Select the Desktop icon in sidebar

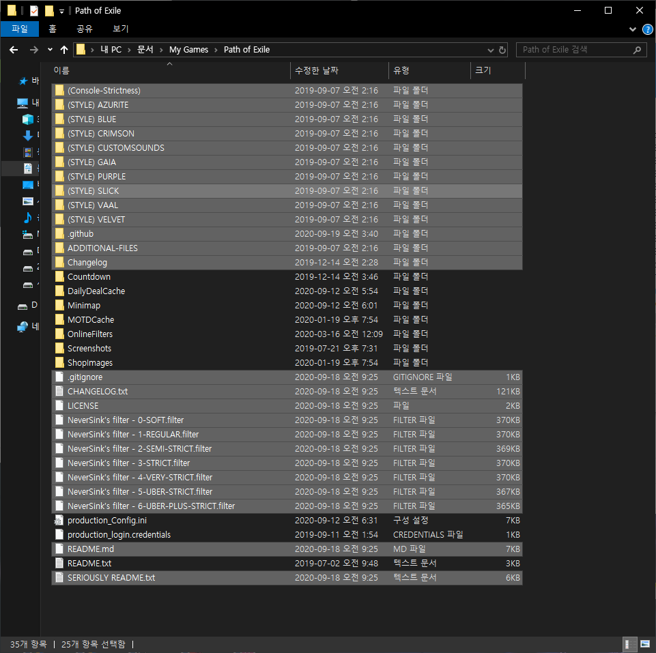tap(28, 185)
